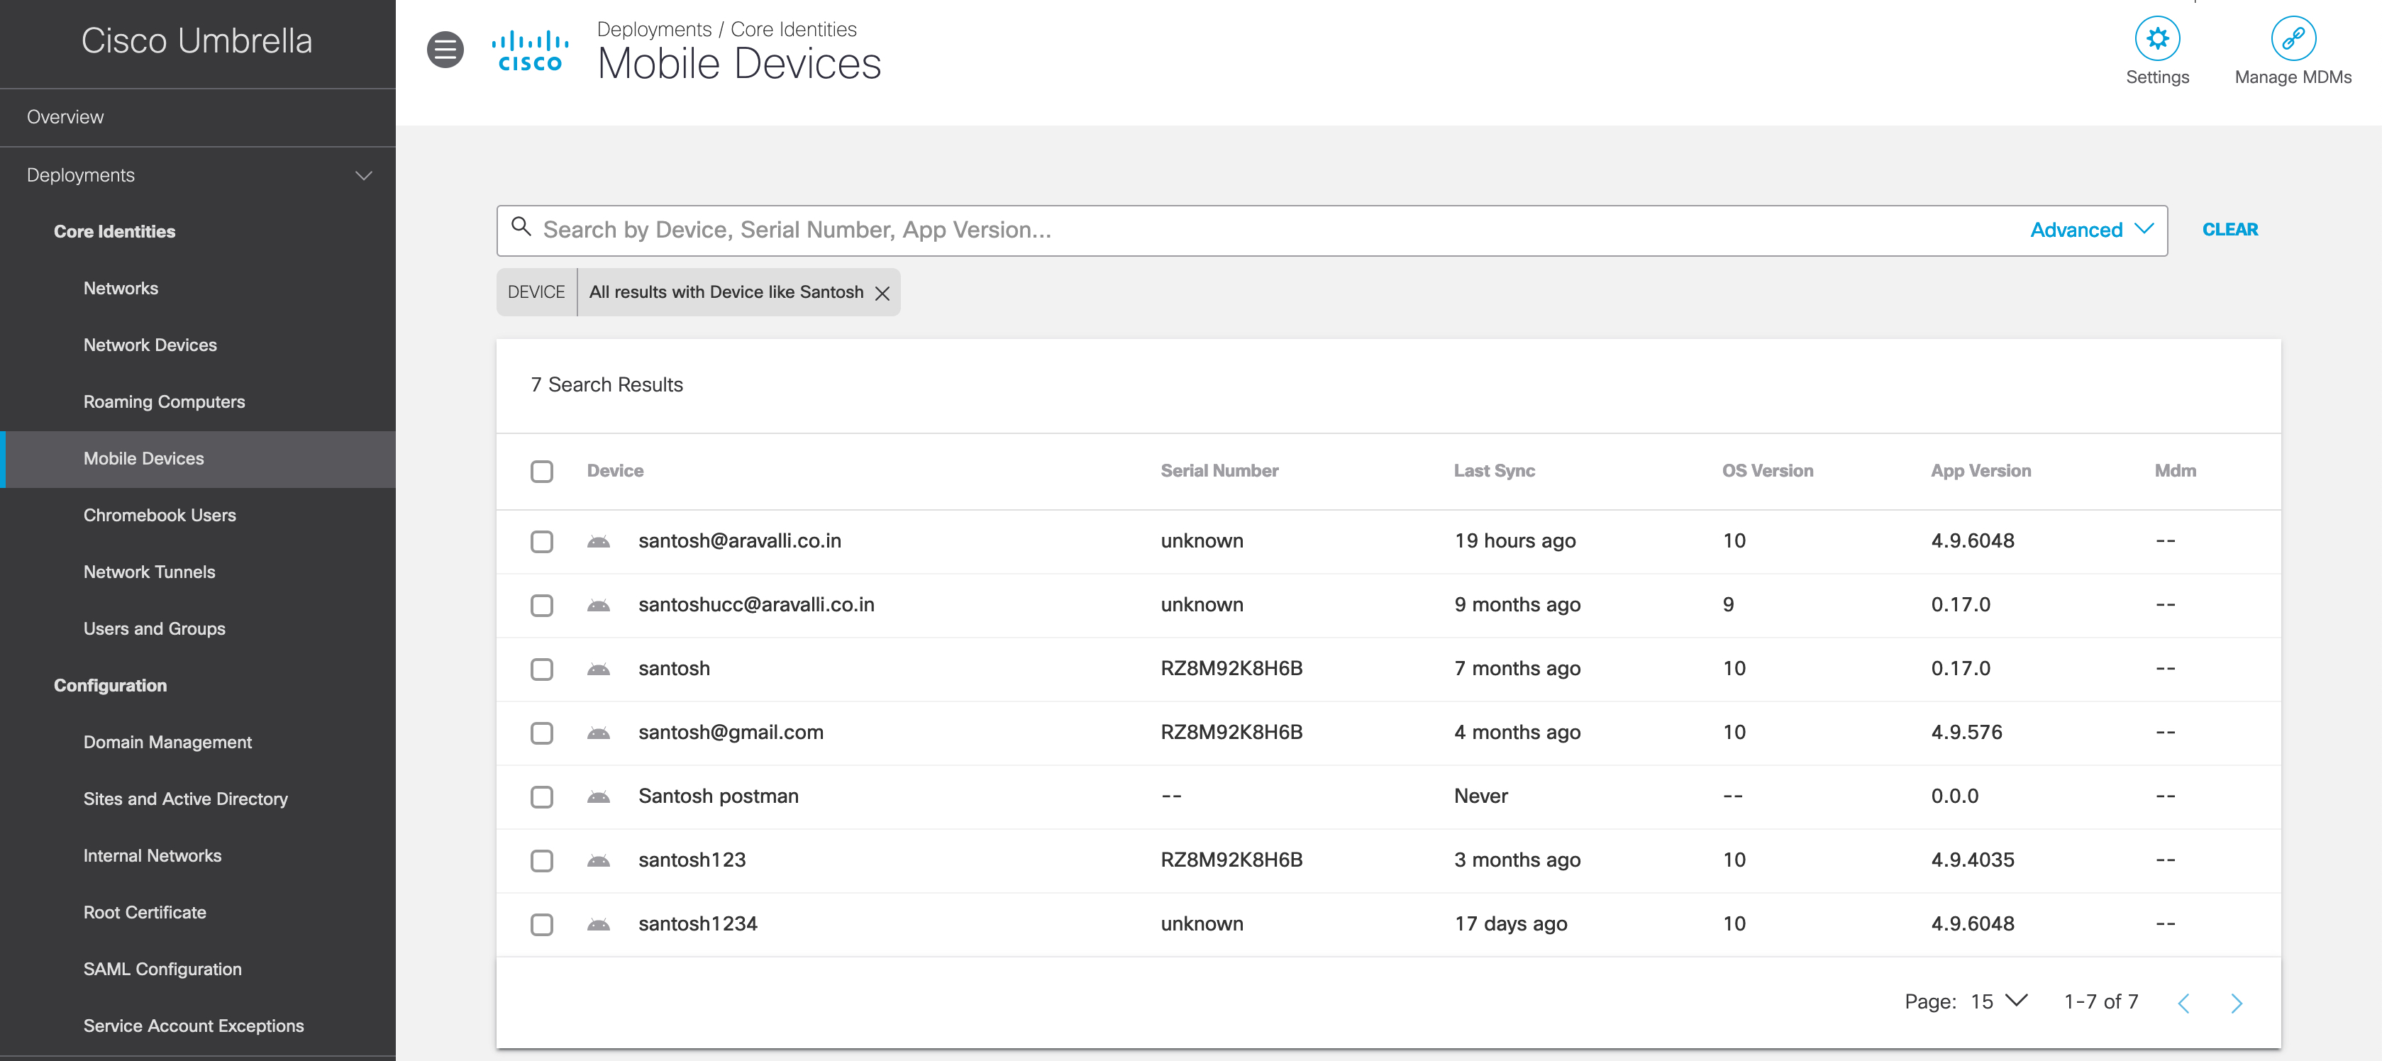The width and height of the screenshot is (2382, 1061).
Task: Check the santosh1234 row checkbox
Action: click(x=542, y=924)
